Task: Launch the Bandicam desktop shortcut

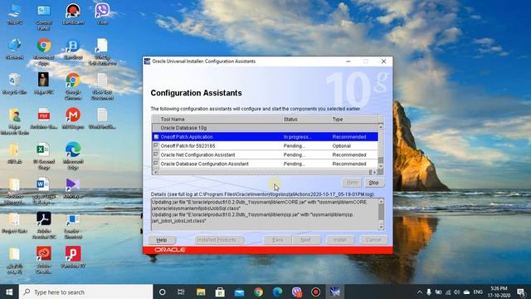Action: (x=73, y=14)
